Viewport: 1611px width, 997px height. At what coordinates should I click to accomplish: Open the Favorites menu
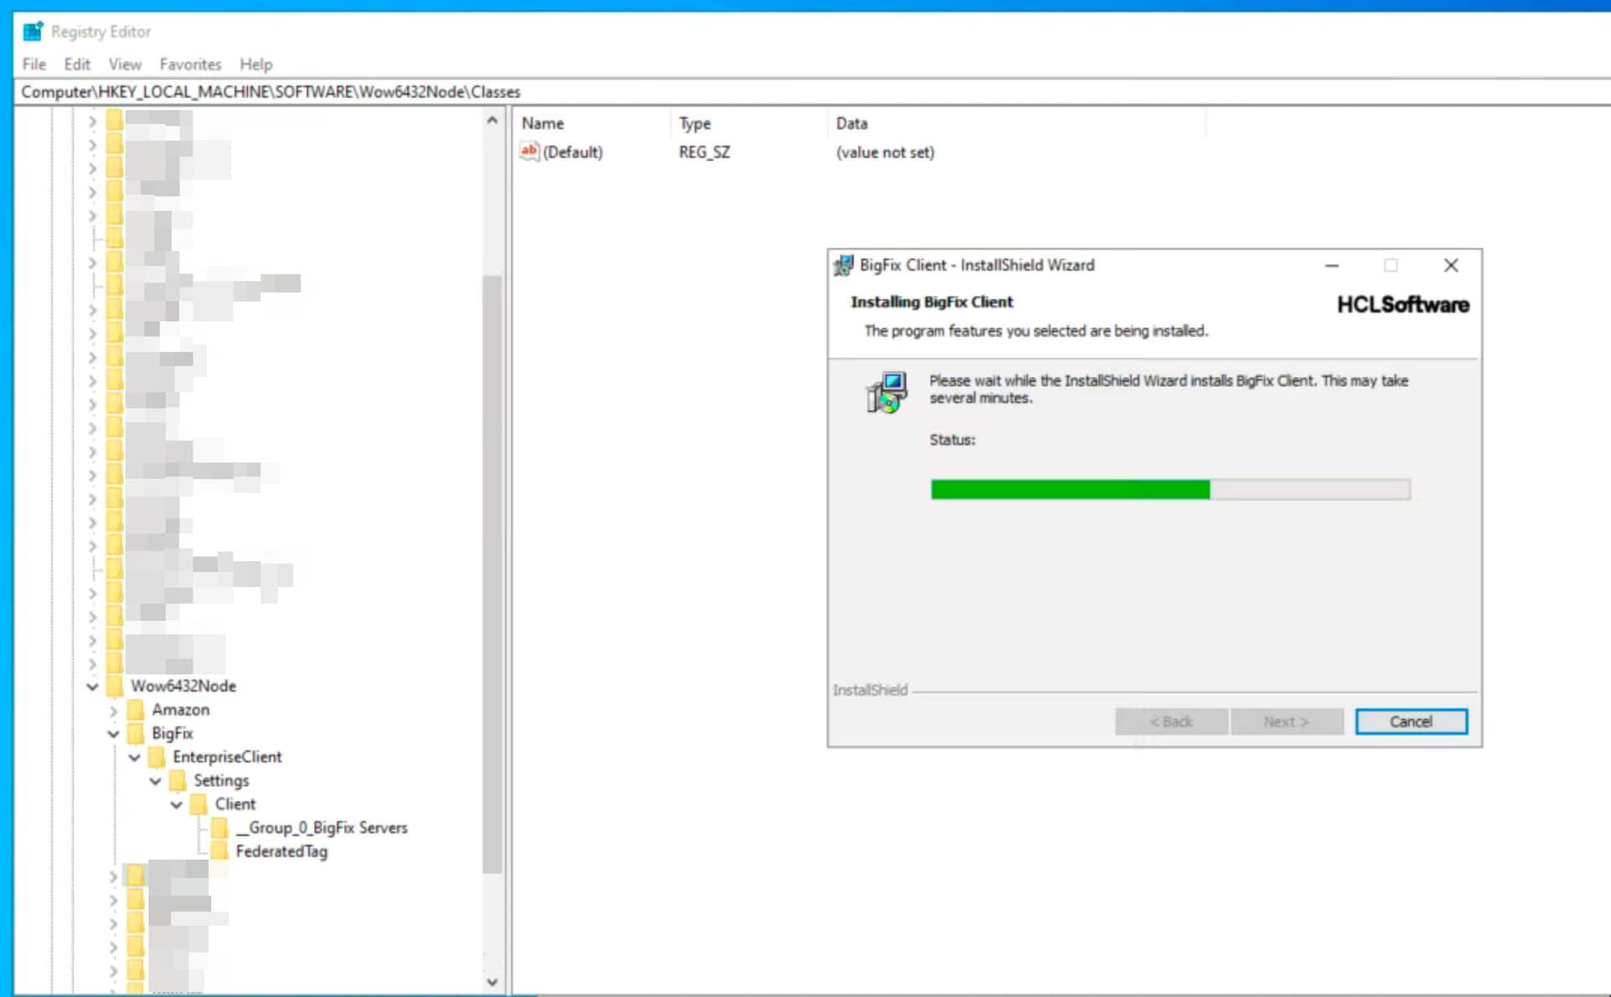(x=190, y=65)
